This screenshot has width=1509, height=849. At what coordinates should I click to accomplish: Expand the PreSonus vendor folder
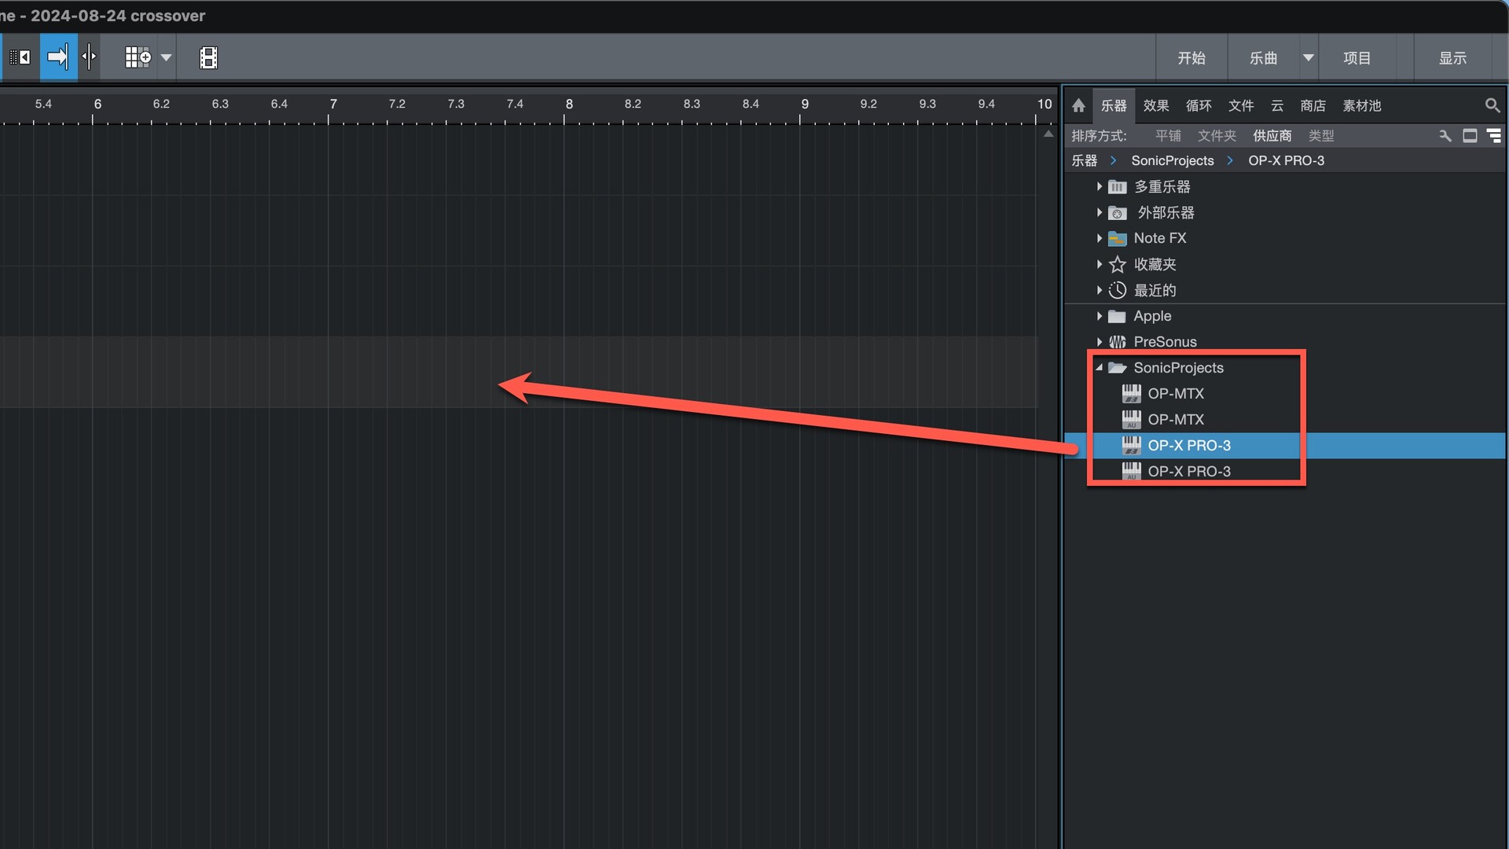point(1099,342)
